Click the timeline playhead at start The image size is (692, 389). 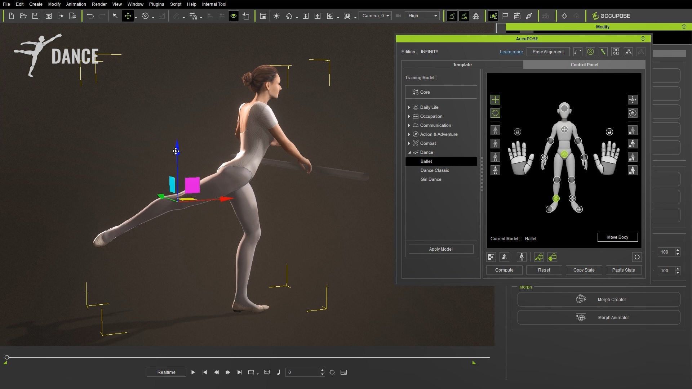(7, 357)
